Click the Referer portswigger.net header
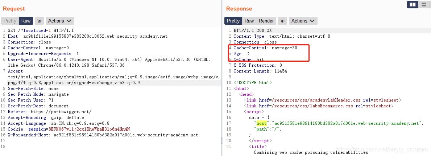The height and width of the screenshot is (156, 431). [49, 112]
